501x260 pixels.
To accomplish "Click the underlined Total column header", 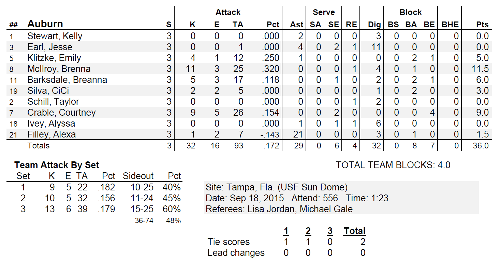I will pyautogui.click(x=355, y=231).
